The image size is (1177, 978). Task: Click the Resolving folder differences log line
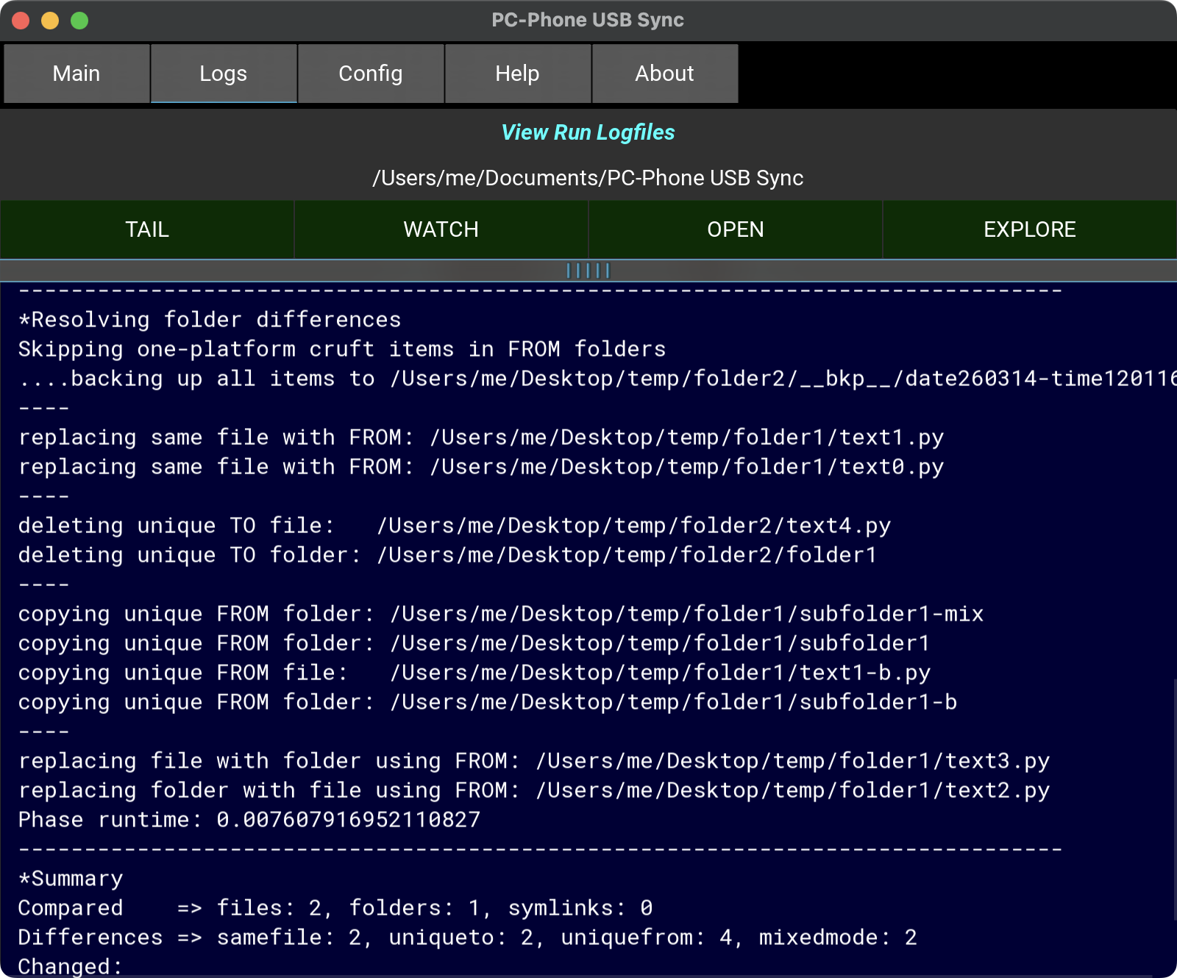210,320
